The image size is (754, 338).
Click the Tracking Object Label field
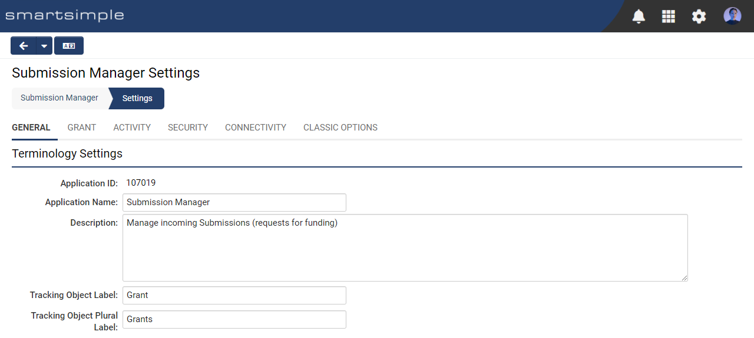pyautogui.click(x=234, y=295)
